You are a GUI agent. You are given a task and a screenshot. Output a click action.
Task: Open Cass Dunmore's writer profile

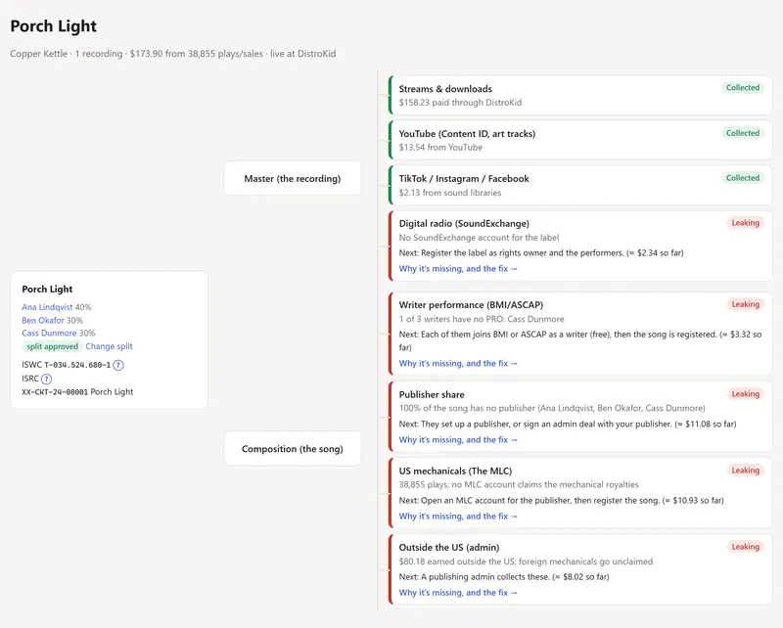[x=49, y=333]
